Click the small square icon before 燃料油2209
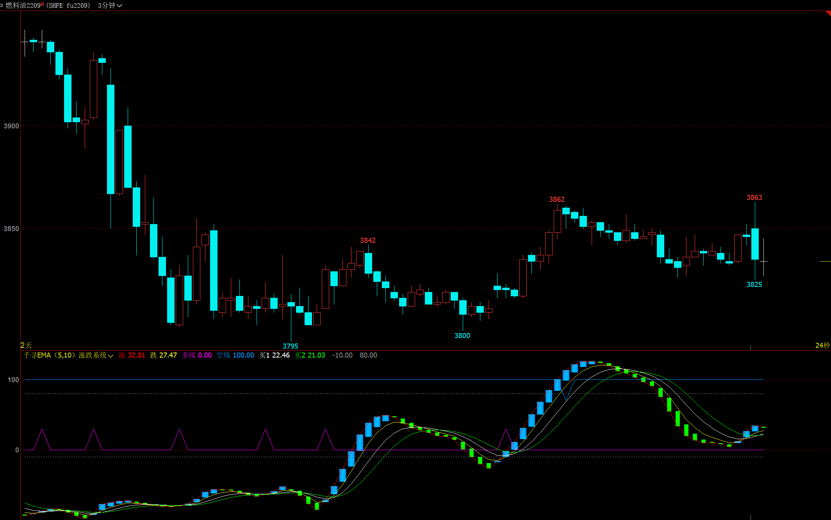Viewport: 831px width, 520px height. 2,5
